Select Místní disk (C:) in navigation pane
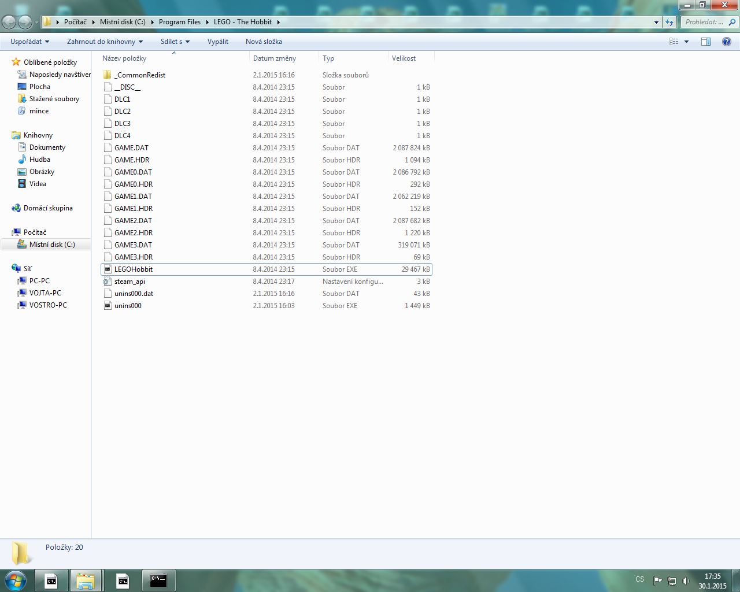This screenshot has width=740, height=592. pyautogui.click(x=52, y=245)
